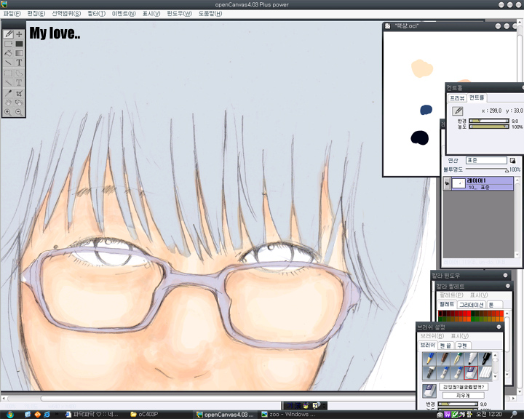Select the paint bucket fill tool
The height and width of the screenshot is (419, 524).
(8, 53)
